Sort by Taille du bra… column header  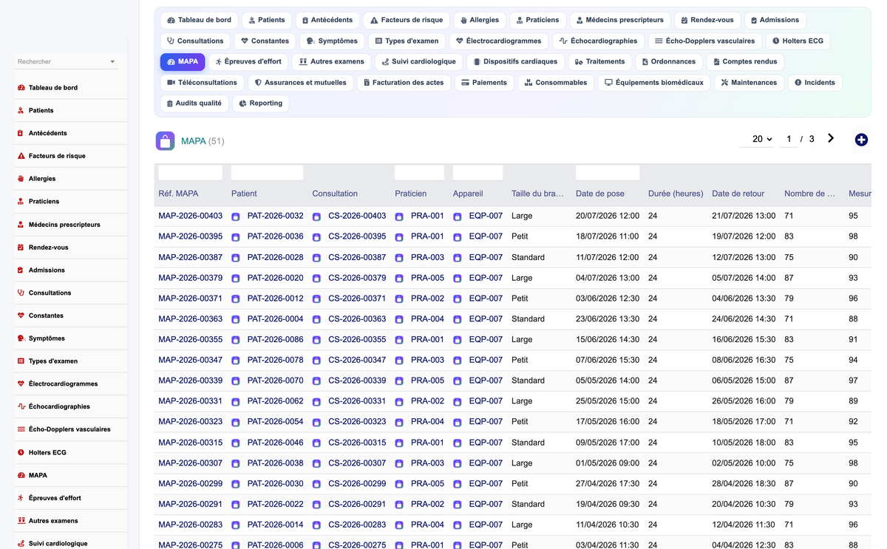pos(537,194)
